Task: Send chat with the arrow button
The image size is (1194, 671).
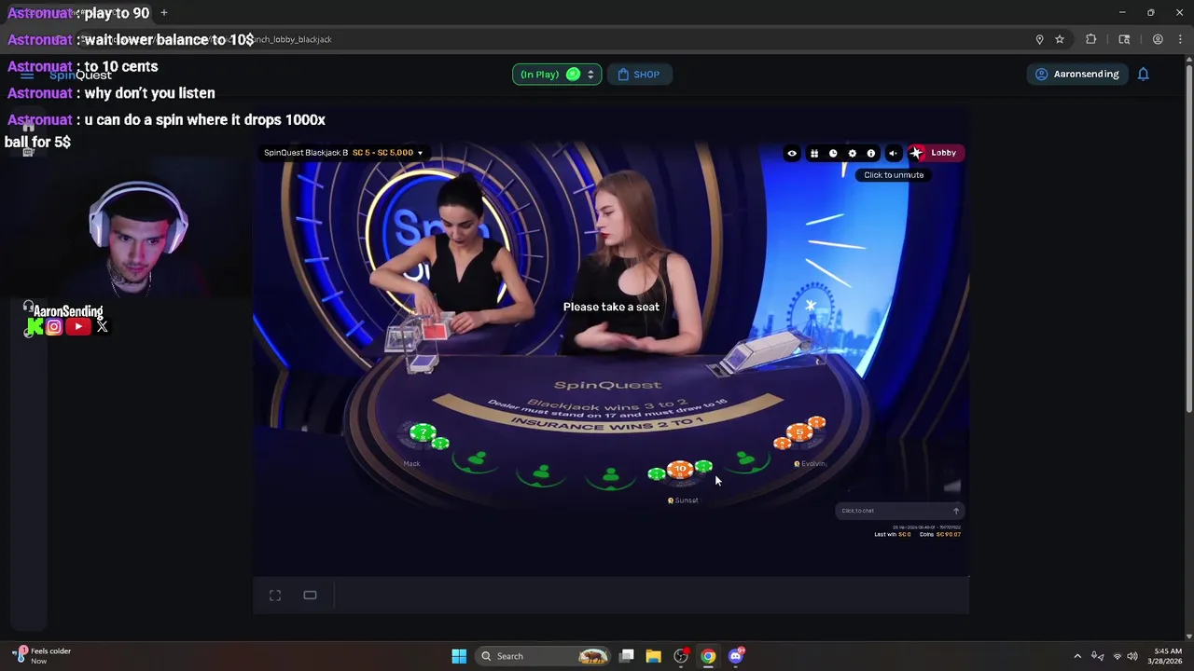Action: pyautogui.click(x=955, y=511)
